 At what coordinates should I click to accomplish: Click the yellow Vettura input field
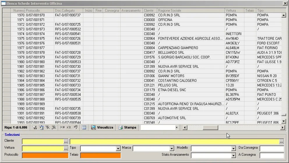tap(43, 149)
